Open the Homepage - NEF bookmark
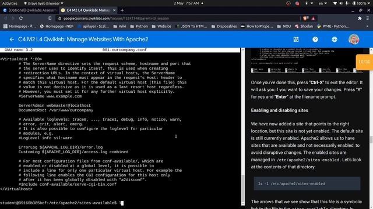Screen dimensions: 373x209 57,26
